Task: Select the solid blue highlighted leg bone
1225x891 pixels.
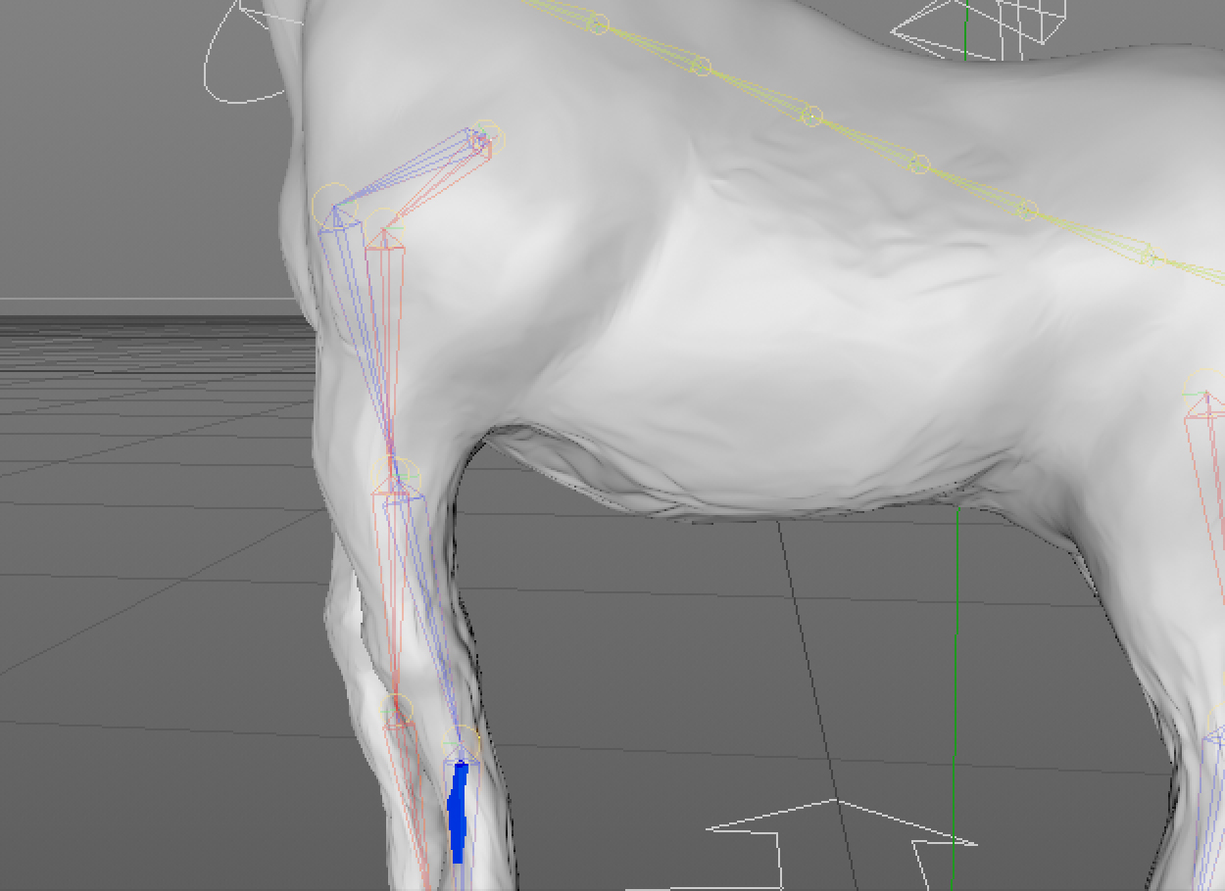Action: tap(458, 812)
